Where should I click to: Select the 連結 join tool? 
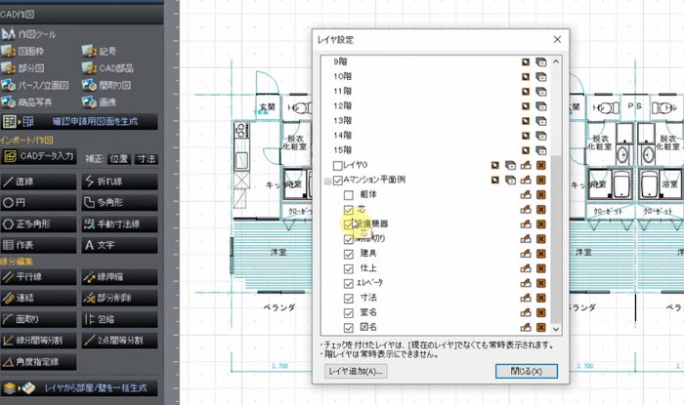coord(38,298)
